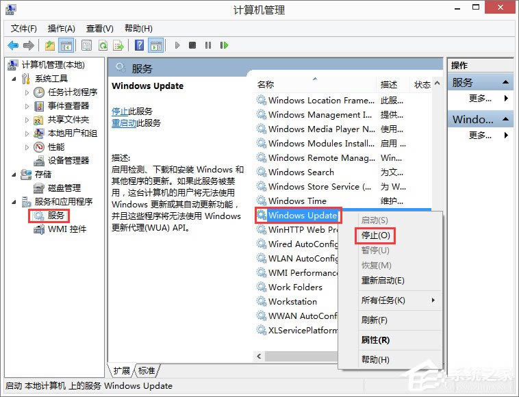
Task: Click the Restart service toolbar icon
Action: 224,46
